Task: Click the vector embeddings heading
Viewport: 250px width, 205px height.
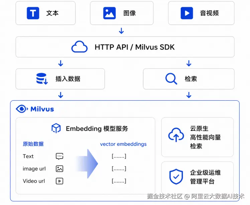Action: 123,144
